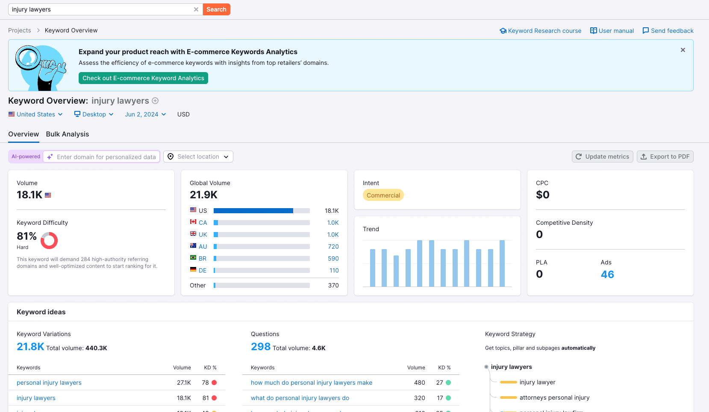Click the DE country link in Global Volume
The height and width of the screenshot is (412, 709).
click(x=203, y=270)
